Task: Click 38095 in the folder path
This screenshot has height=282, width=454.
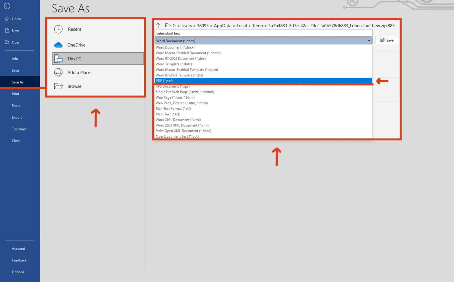Action: [x=203, y=26]
